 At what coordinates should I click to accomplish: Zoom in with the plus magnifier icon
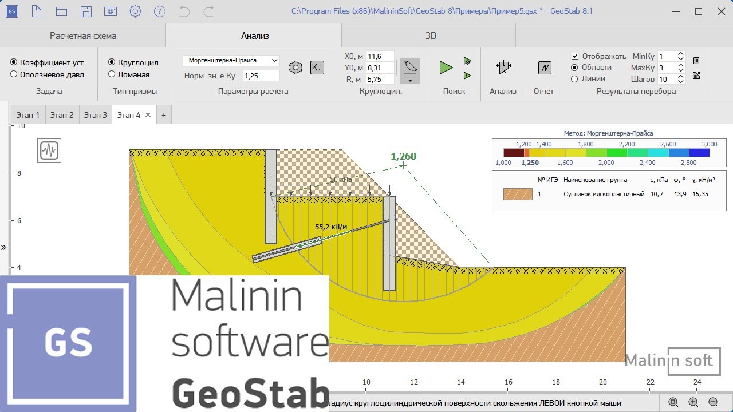tap(693, 403)
